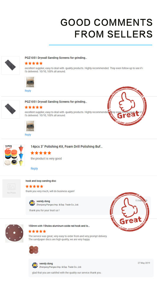View the review photo under the second comment
The width and height of the screenshot is (157, 284).
coord(30,126)
